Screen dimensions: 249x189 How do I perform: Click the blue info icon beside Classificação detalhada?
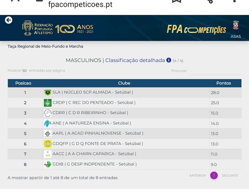pos(169,60)
